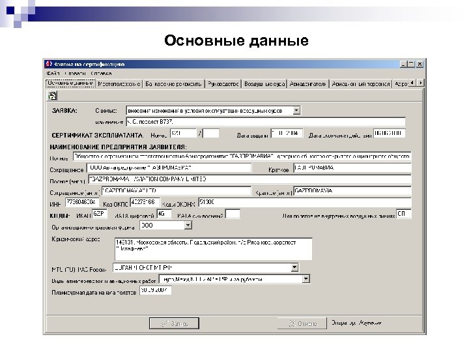Click the application icon in the title bar

48,64
